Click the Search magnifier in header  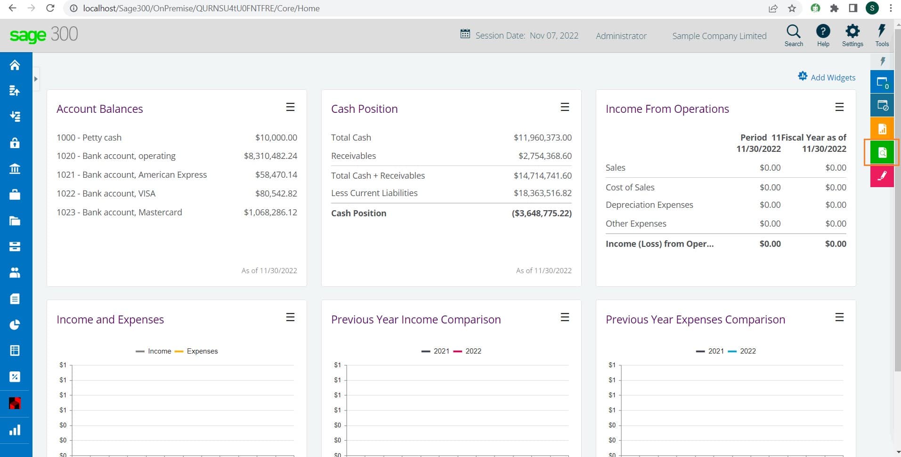(794, 36)
